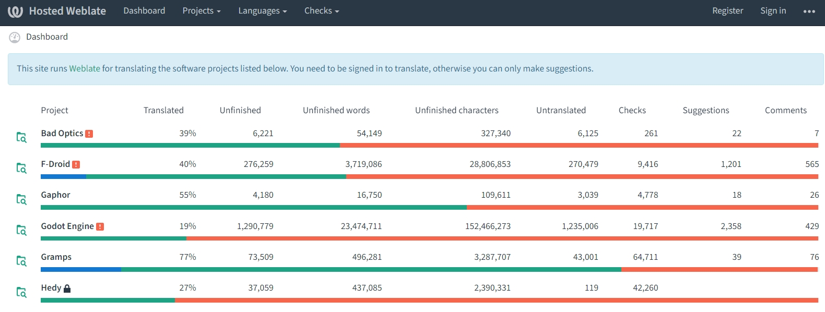Screen dimensions: 825x312
Task: Expand the Checks dropdown menu
Action: [x=322, y=11]
